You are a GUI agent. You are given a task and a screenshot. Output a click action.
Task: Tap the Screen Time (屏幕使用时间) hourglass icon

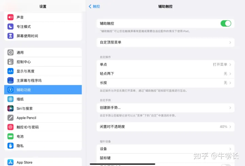(x=11, y=36)
